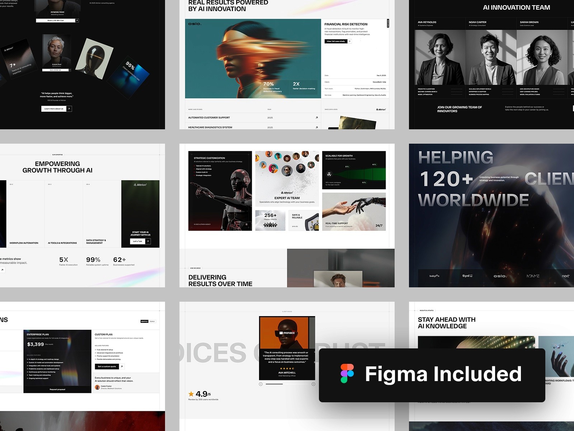Click the Altrion logo above Expert AI Team
The height and width of the screenshot is (431, 574).
point(287,193)
